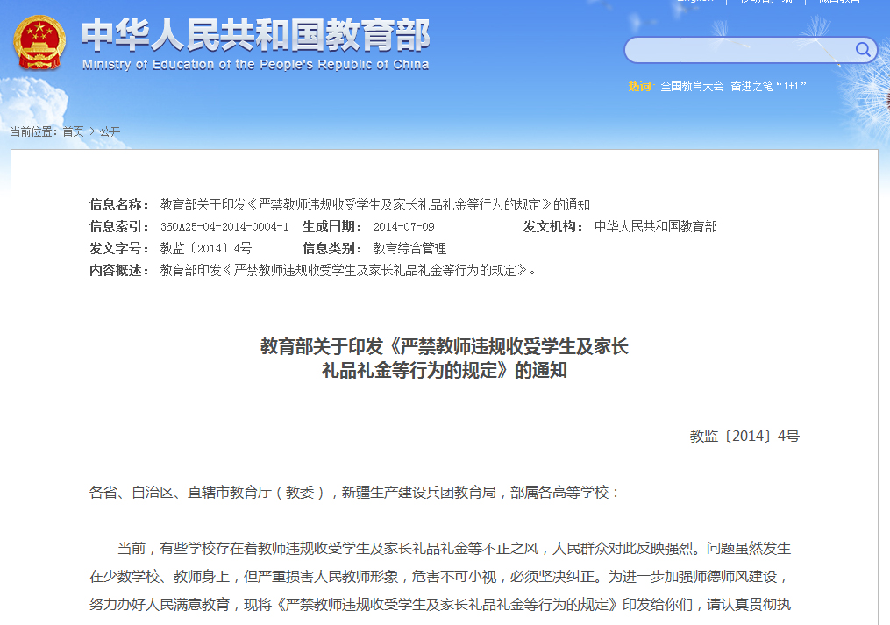
Task: Click the 发文机构 label
Action: click(x=552, y=226)
